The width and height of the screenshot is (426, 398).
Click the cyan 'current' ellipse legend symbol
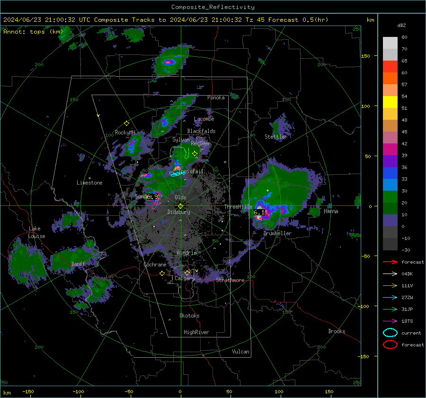click(x=390, y=333)
